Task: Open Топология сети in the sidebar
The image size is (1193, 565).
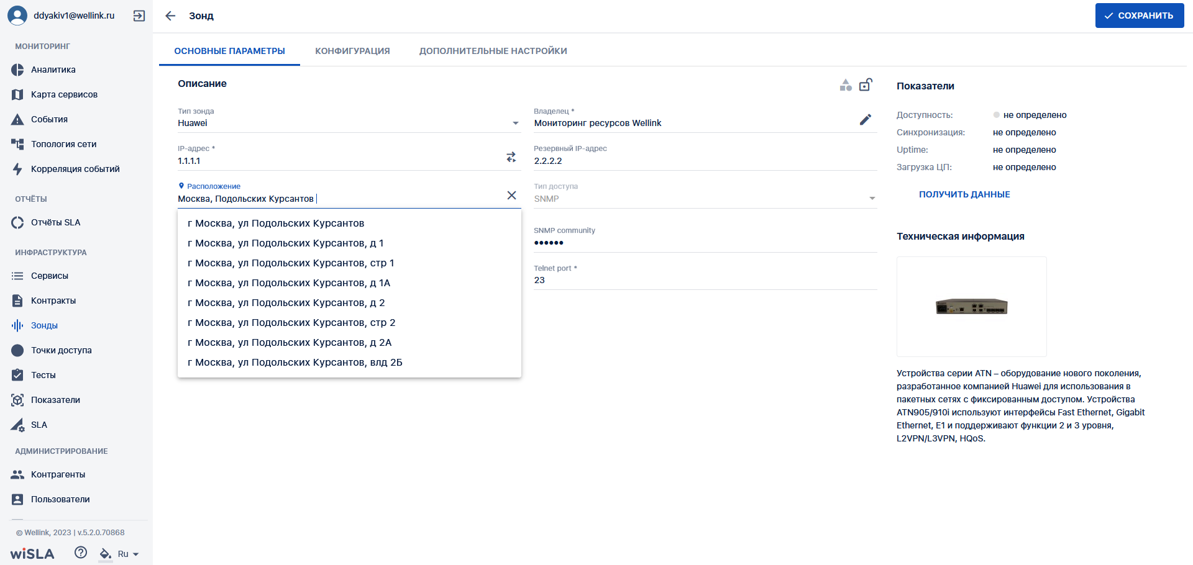Action: (76, 144)
